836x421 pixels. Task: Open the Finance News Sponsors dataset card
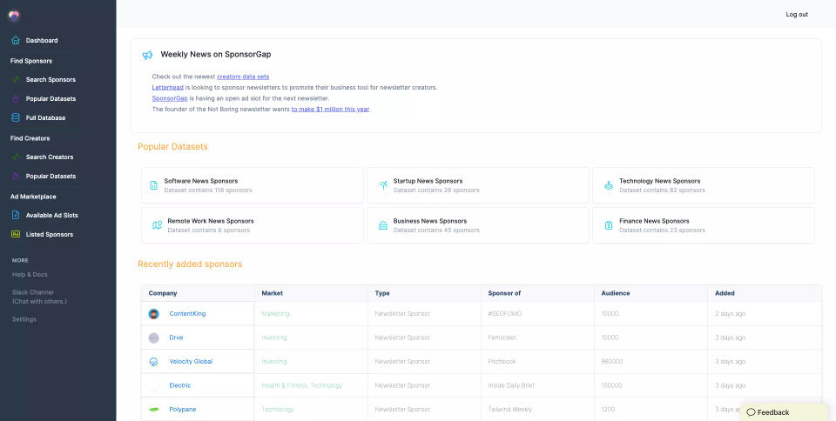point(703,225)
